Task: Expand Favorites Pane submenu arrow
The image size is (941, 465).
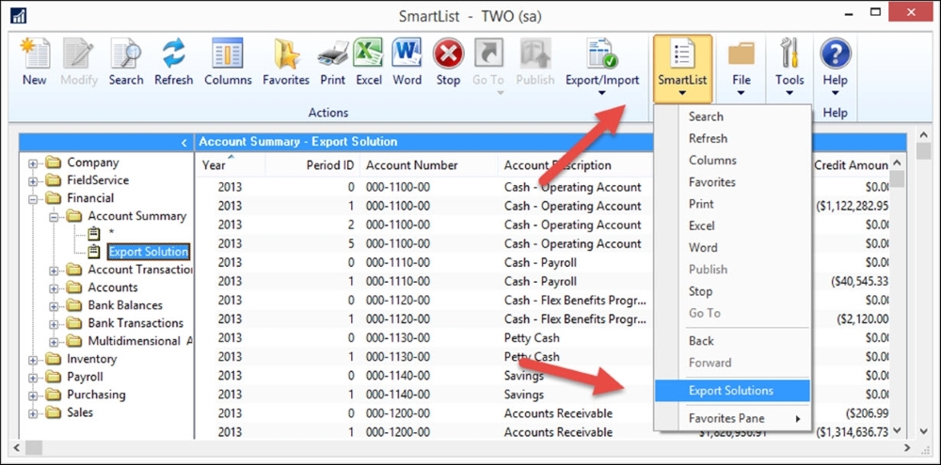Action: coord(798,419)
